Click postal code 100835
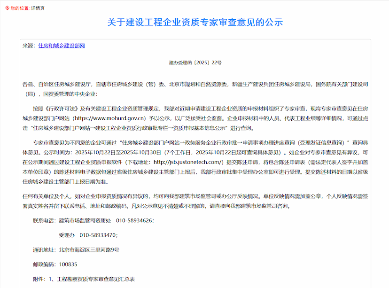The width and height of the screenshot is (389, 288). click(x=68, y=264)
